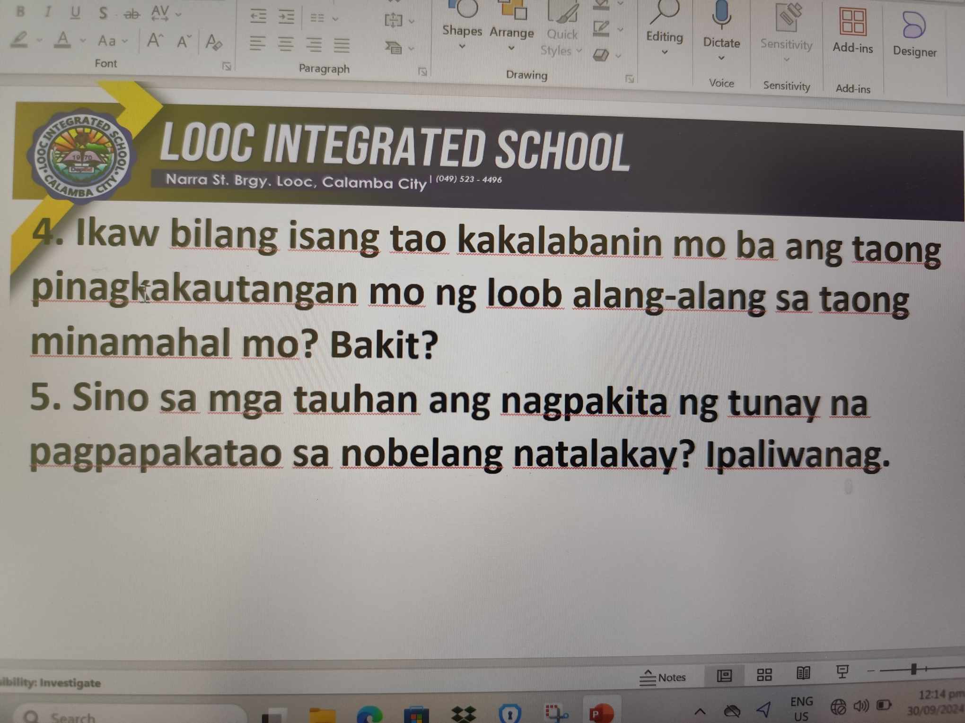
Task: Open Accessibility Investigate status
Action: (50, 683)
